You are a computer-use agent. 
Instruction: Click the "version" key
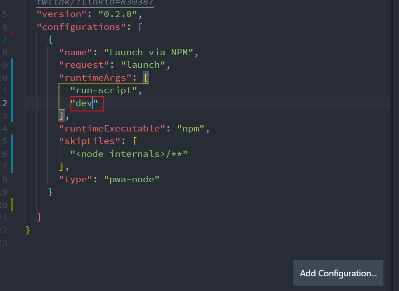point(62,14)
